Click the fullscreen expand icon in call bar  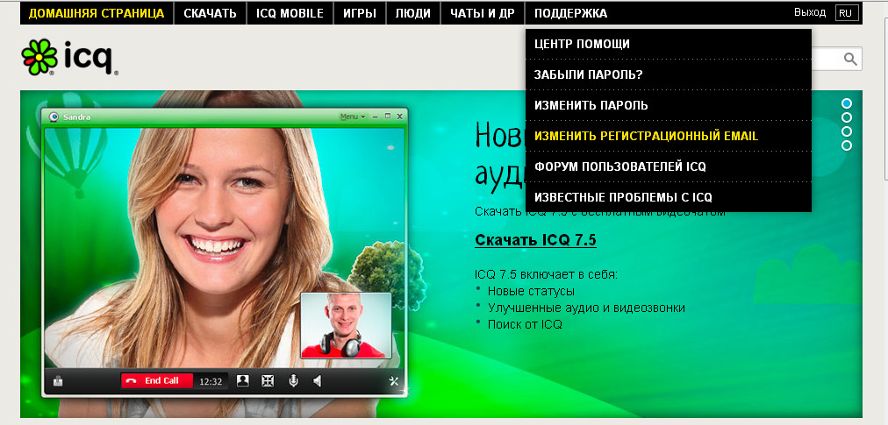click(268, 381)
